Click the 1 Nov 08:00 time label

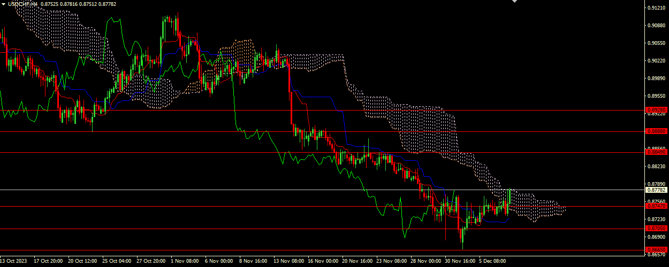[x=185, y=262]
